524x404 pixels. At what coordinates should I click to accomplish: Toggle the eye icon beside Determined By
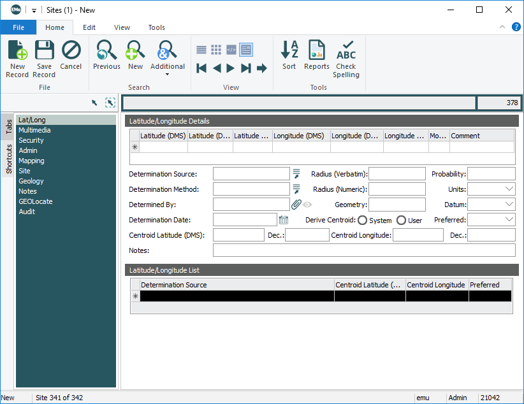(307, 205)
